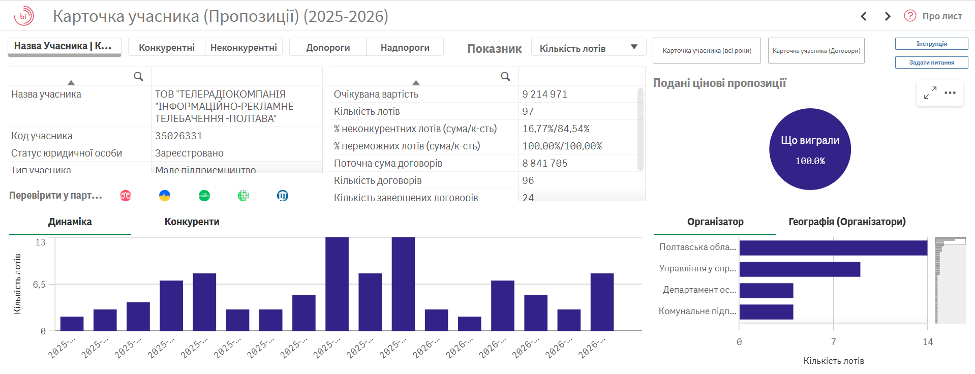This screenshot has width=975, height=374.
Task: Sort participant table by header arrow
Action: (71, 82)
